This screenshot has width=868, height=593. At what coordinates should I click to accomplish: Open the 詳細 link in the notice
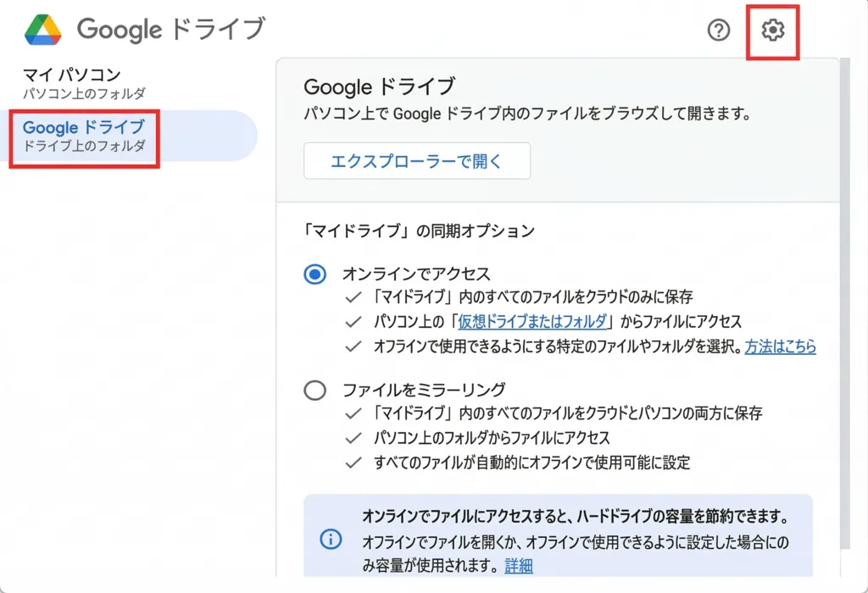[519, 565]
